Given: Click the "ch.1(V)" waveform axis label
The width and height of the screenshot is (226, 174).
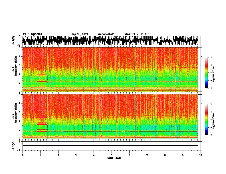Looking at the screenshot, I should tap(14, 40).
